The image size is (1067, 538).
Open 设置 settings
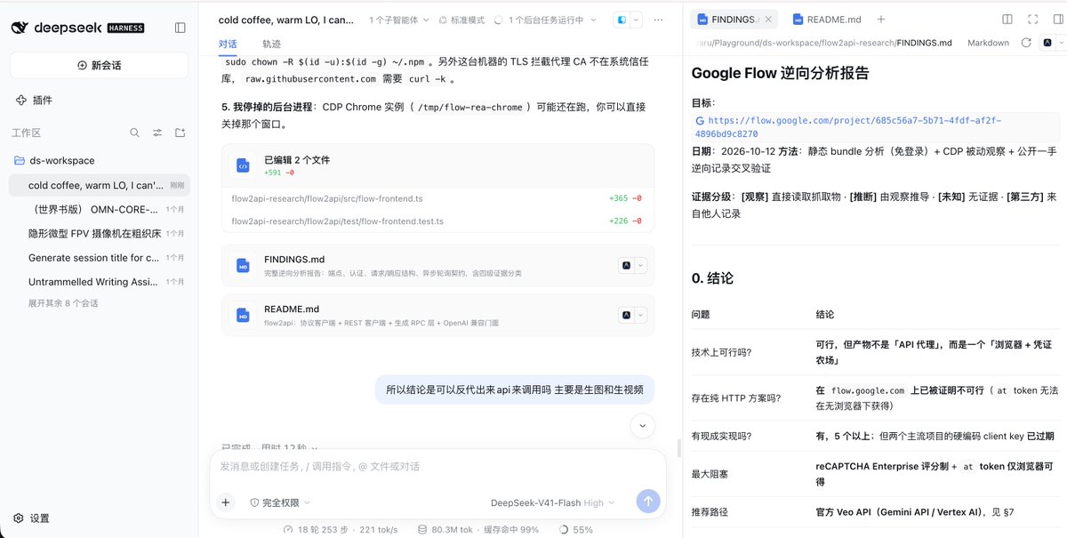[32, 518]
